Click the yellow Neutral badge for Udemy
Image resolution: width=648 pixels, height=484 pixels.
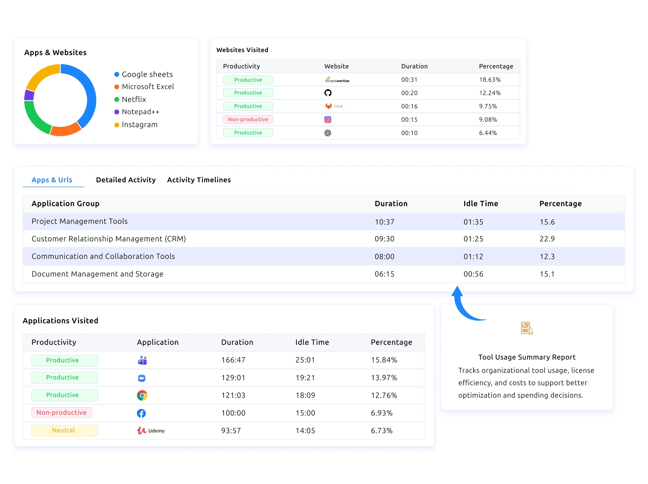click(64, 431)
